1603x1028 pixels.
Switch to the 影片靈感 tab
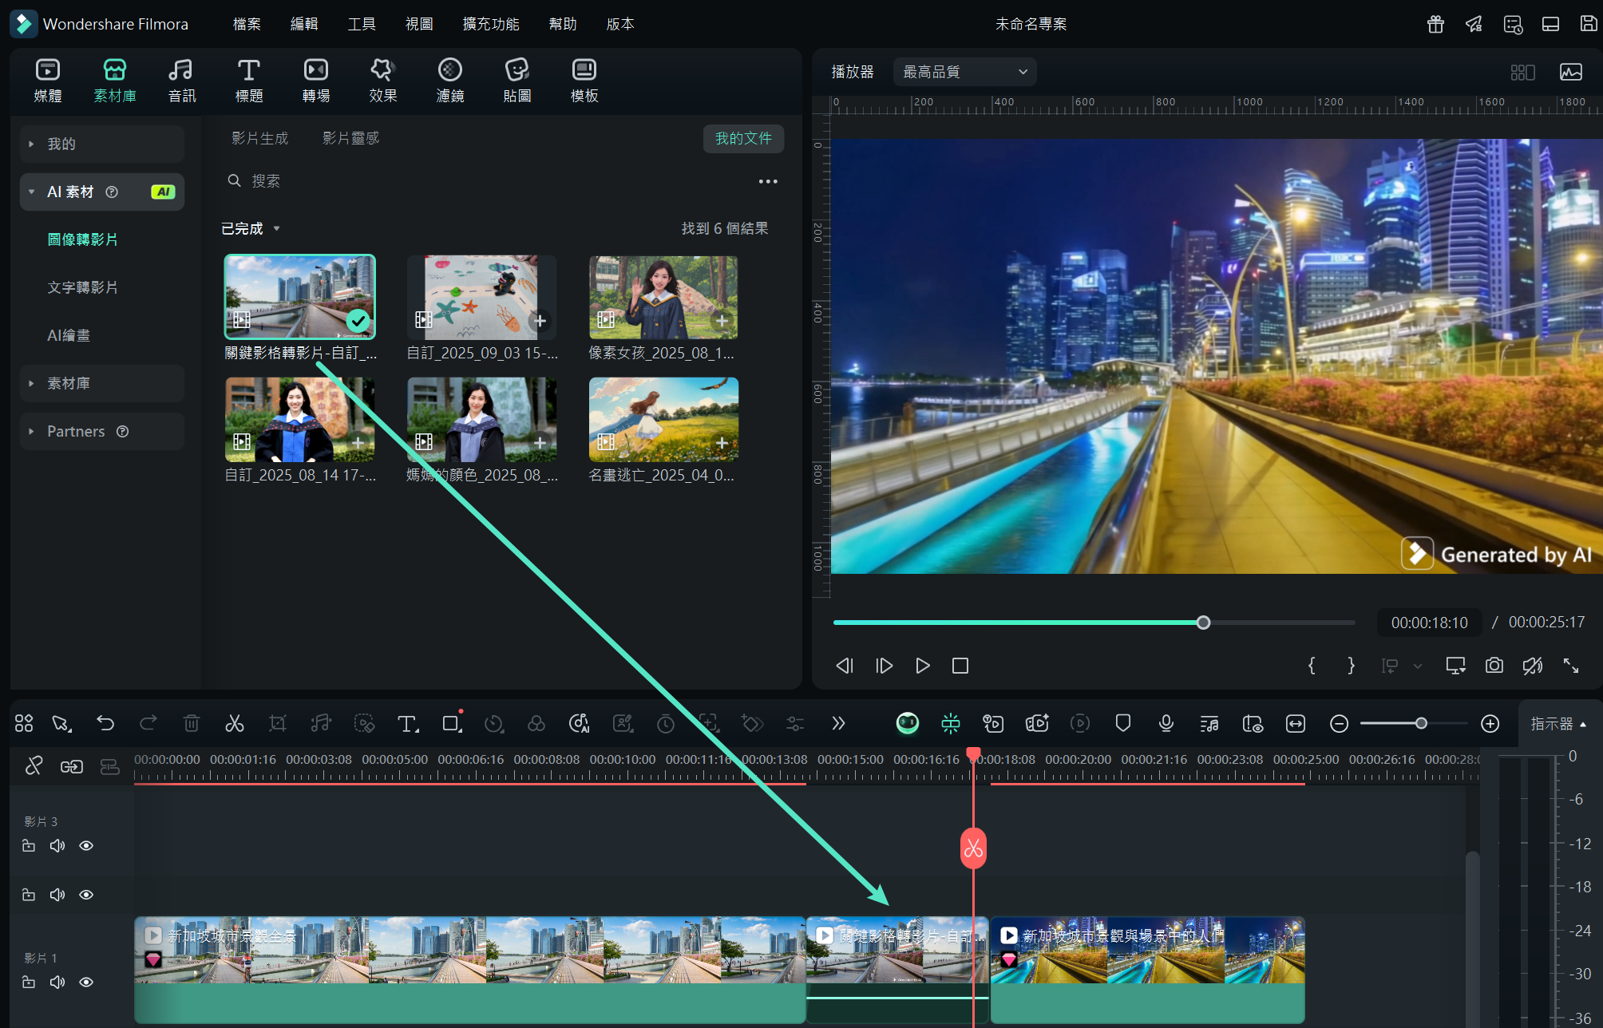[x=350, y=138]
